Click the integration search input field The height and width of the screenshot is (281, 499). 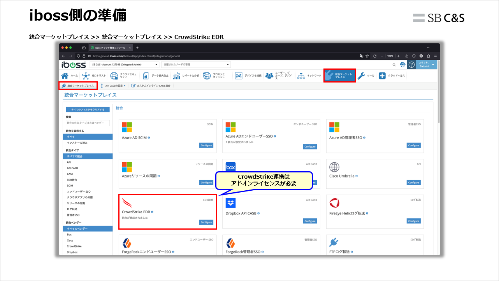[88, 123]
